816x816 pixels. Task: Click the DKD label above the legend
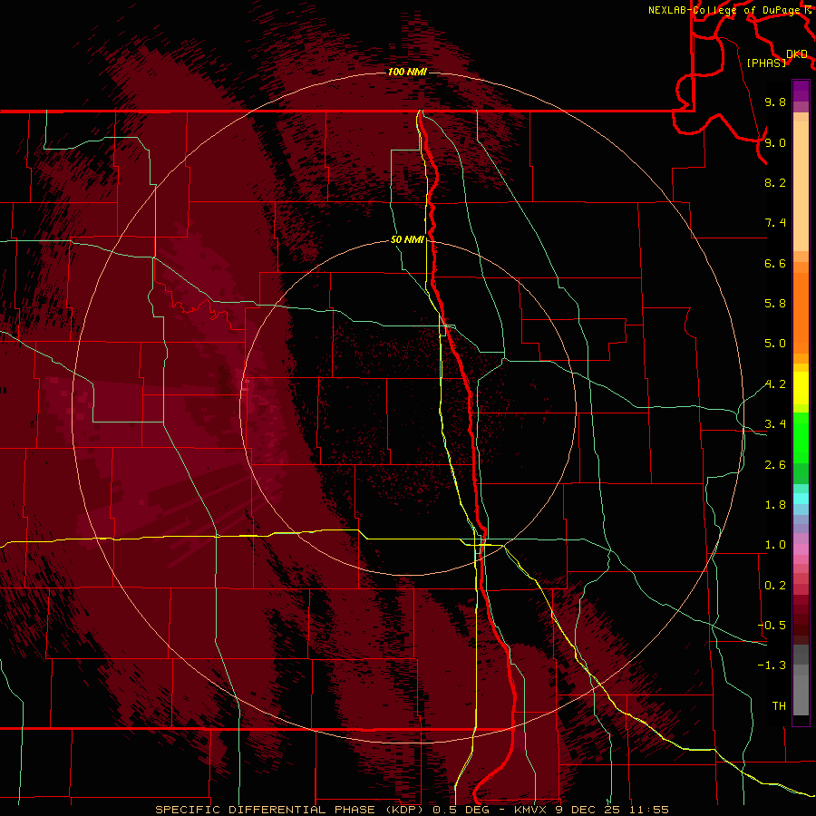click(797, 54)
